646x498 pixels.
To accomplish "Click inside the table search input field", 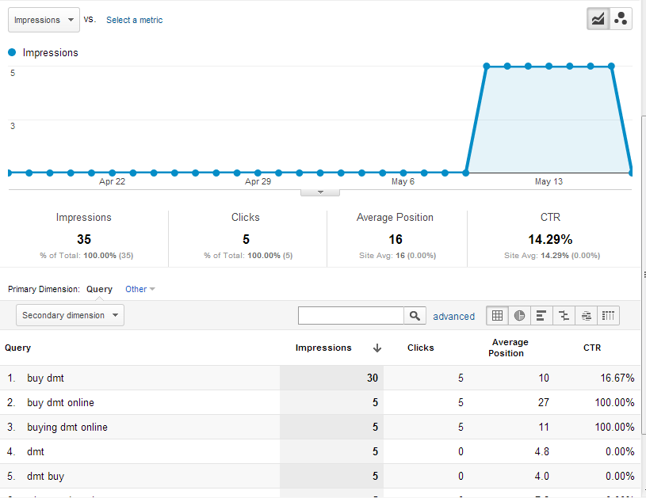I will (x=351, y=315).
